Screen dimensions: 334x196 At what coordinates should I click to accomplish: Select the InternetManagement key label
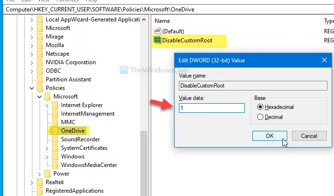click(x=88, y=114)
